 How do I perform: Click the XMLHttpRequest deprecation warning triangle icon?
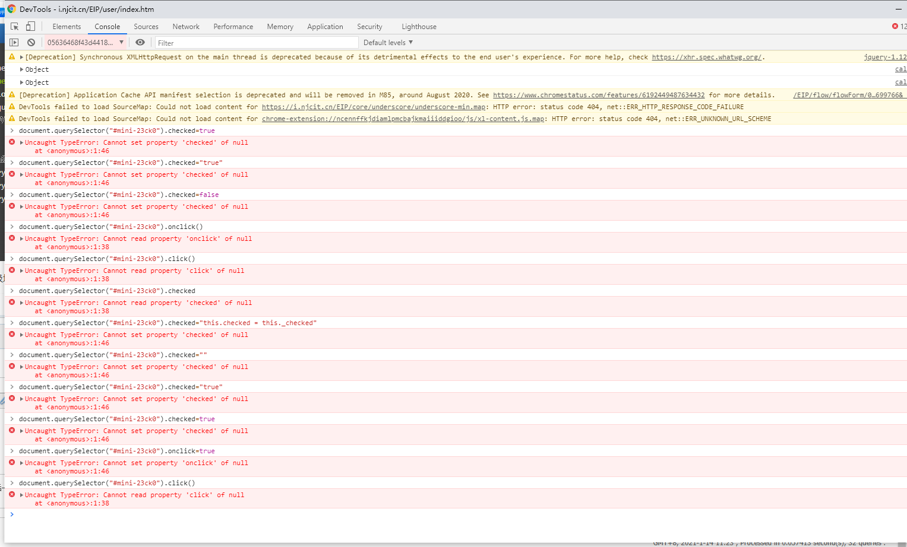(12, 57)
